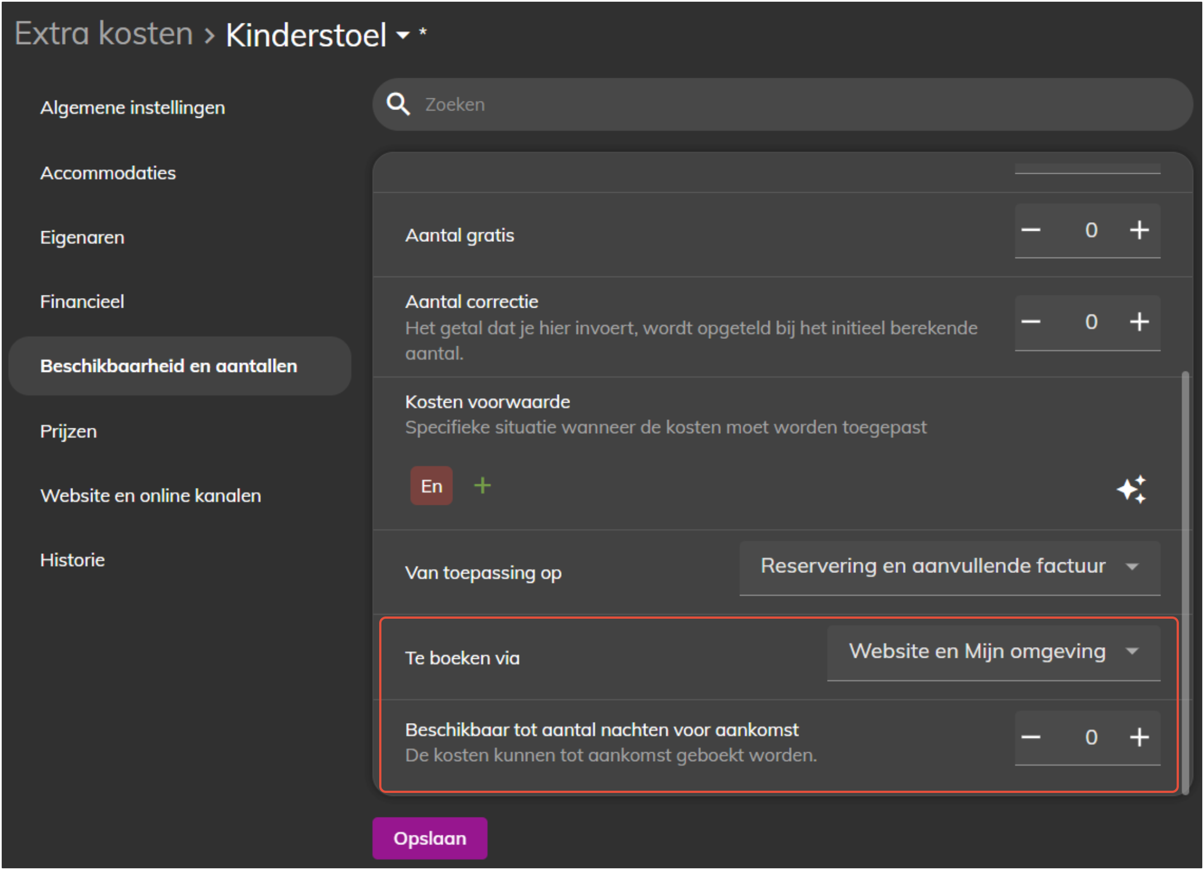Image resolution: width=1204 pixels, height=870 pixels.
Task: Click the Opslaan button
Action: 429,838
